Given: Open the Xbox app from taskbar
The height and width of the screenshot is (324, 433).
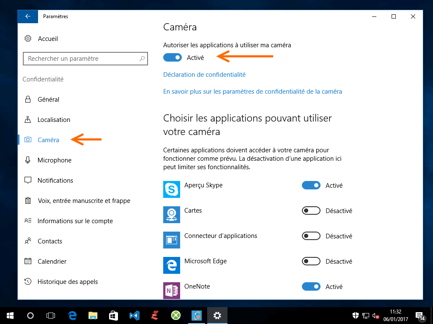Looking at the screenshot, I should (176, 316).
